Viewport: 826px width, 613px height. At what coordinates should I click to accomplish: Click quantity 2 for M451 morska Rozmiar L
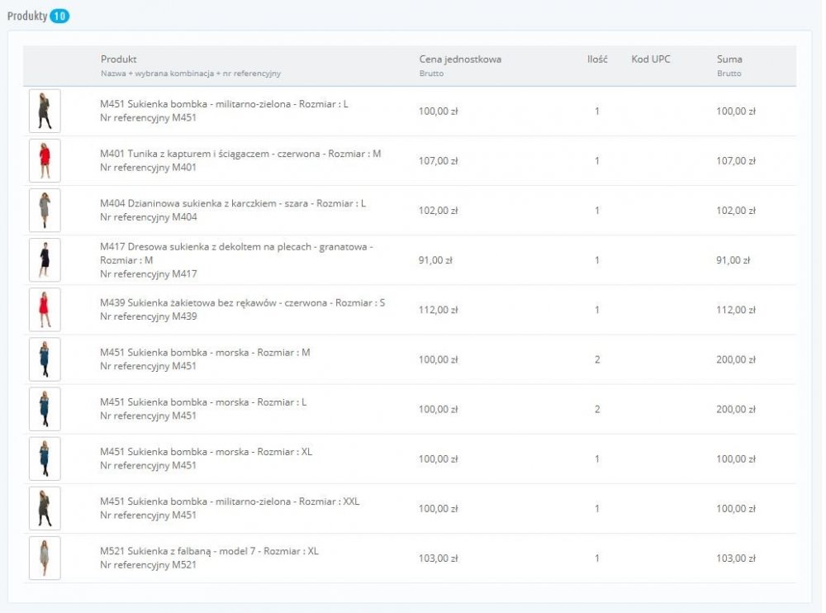(597, 409)
